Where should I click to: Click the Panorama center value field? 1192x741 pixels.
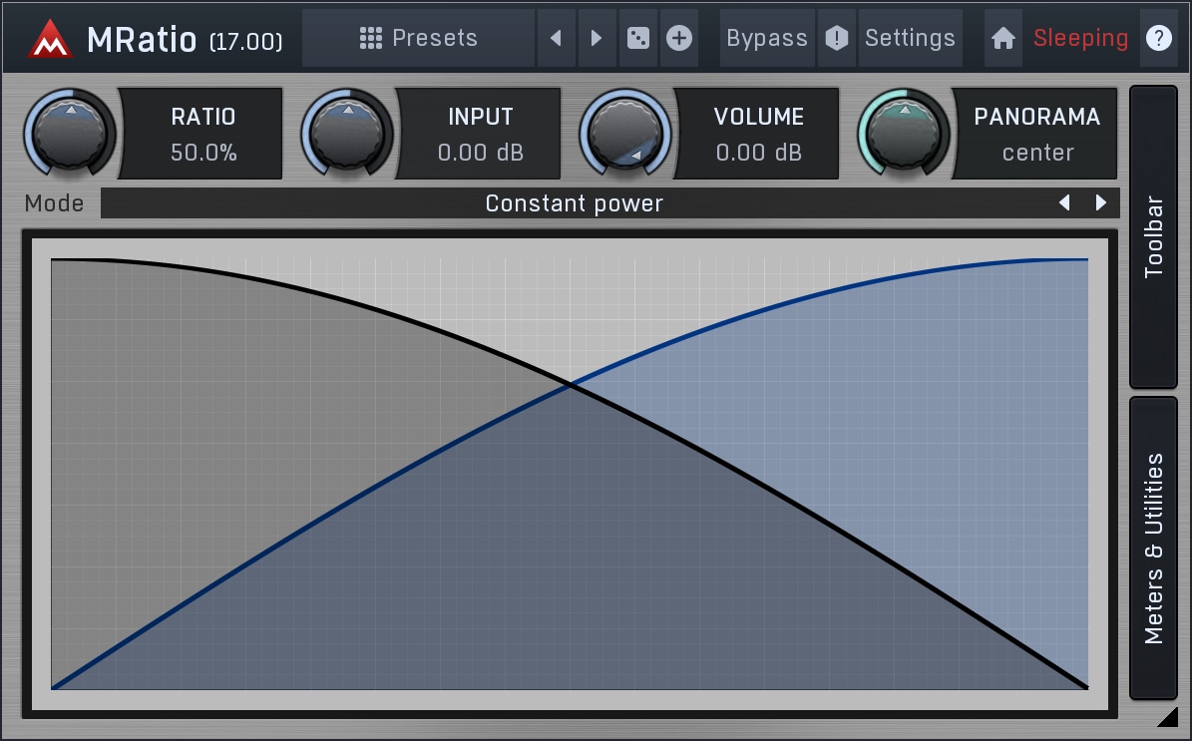(1037, 153)
